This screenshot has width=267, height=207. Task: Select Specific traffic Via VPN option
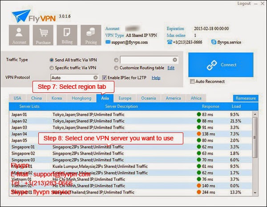tap(52, 68)
